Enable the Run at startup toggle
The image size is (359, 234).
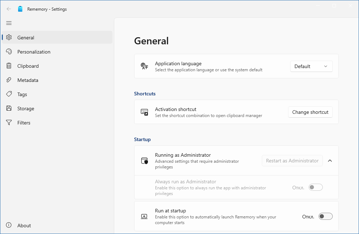click(x=325, y=216)
